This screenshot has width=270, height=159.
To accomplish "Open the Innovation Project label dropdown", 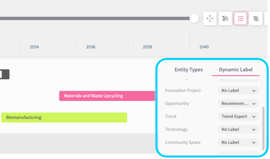I will click(x=238, y=90).
